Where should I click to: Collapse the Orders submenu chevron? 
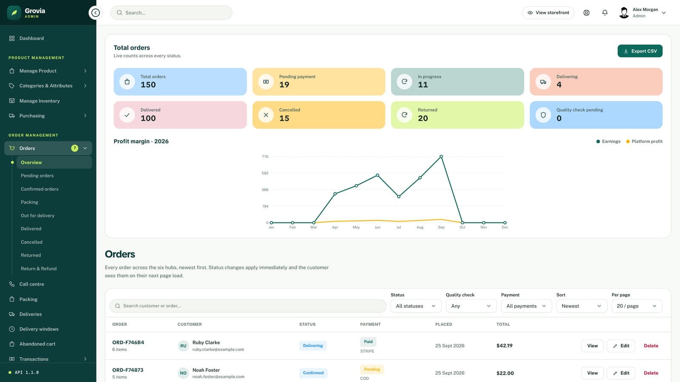(x=85, y=148)
